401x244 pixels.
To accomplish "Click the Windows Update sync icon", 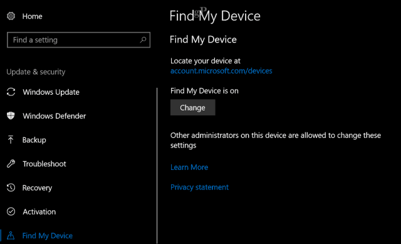I will 11,92.
